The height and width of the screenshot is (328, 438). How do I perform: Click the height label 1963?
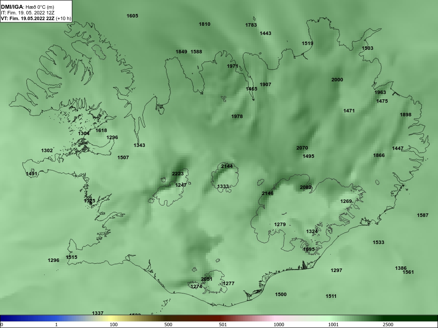click(x=380, y=93)
